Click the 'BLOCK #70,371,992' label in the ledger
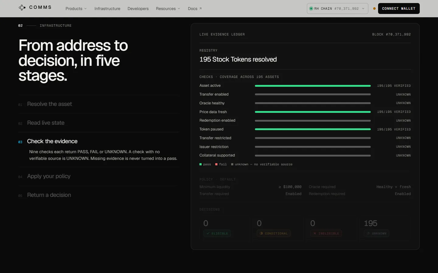438x273 pixels. pos(391,34)
